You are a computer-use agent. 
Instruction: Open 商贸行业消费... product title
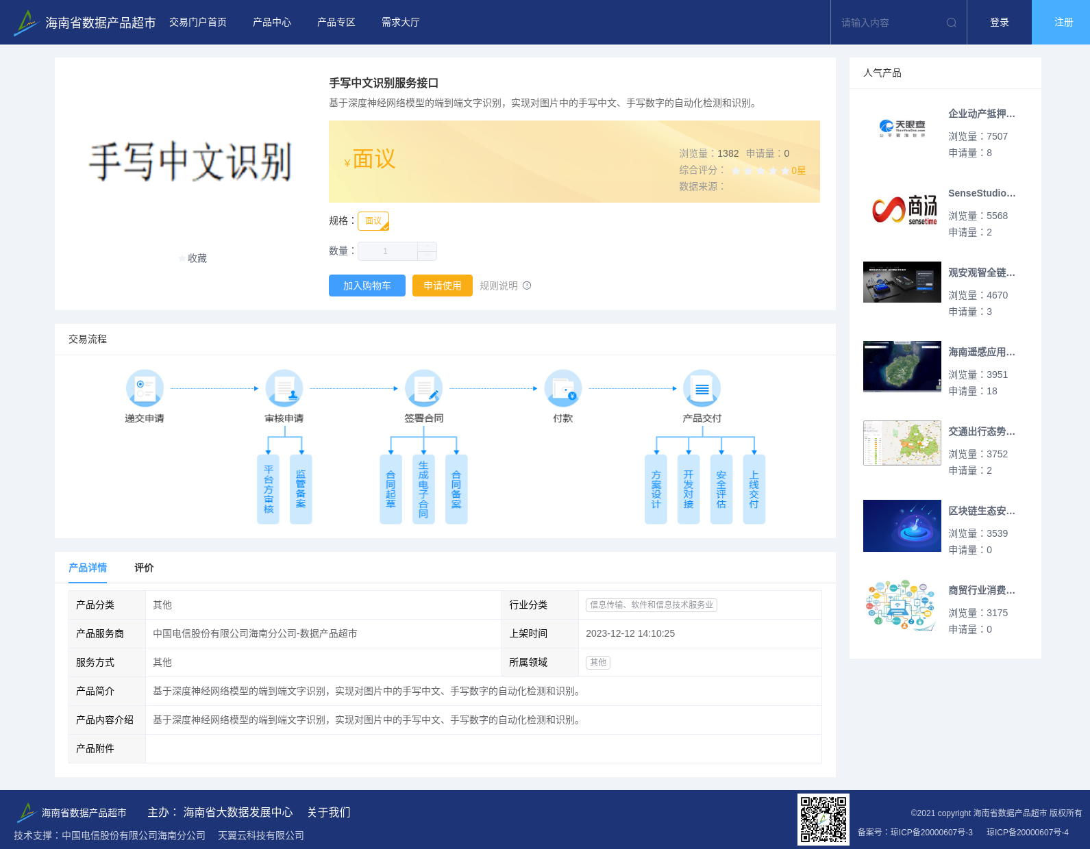tap(982, 590)
